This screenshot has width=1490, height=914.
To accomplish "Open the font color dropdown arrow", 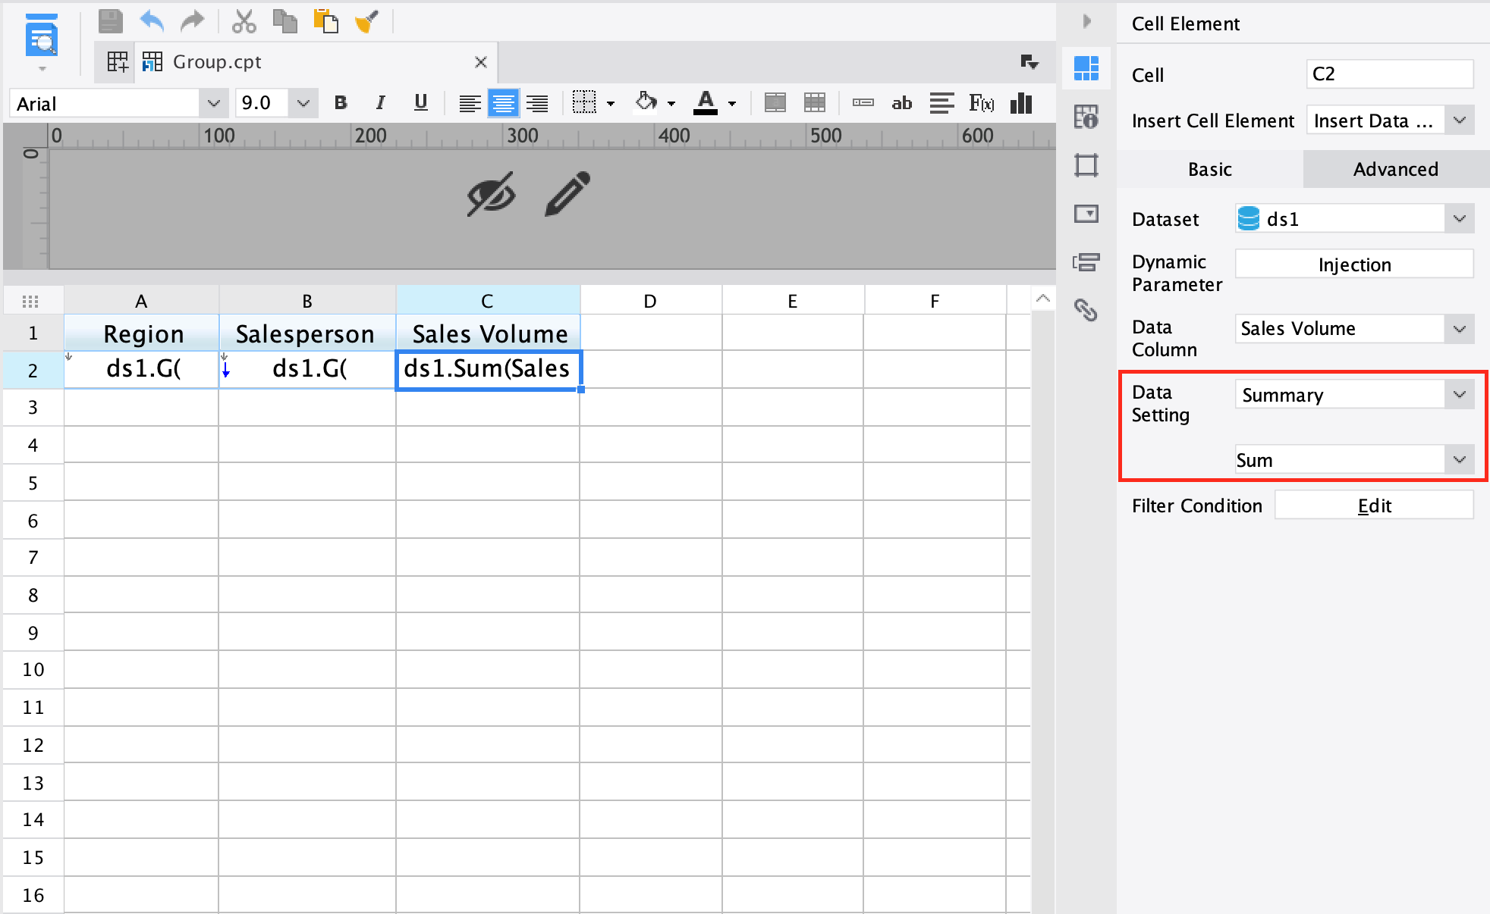I will click(x=732, y=104).
